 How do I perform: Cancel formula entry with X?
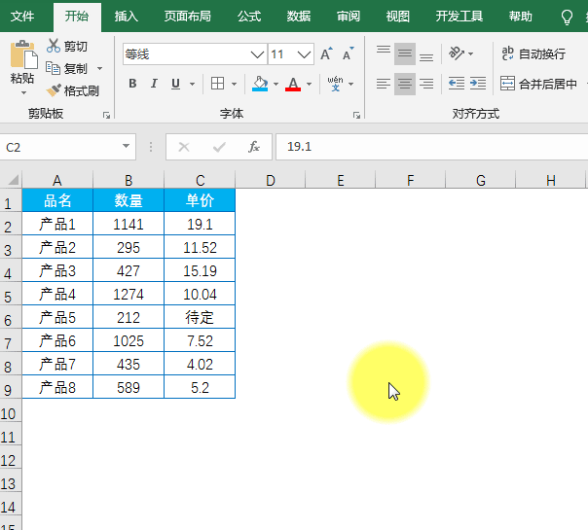pos(184,147)
